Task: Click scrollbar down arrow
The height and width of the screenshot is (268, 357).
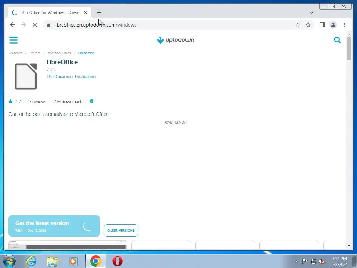Action: 349,246
